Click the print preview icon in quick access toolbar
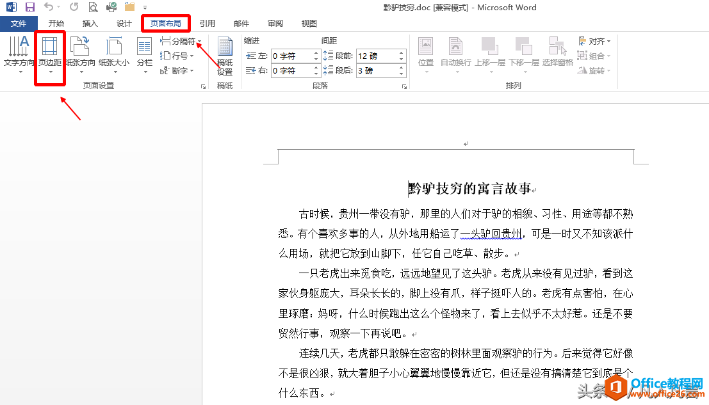The image size is (709, 405). 94,8
